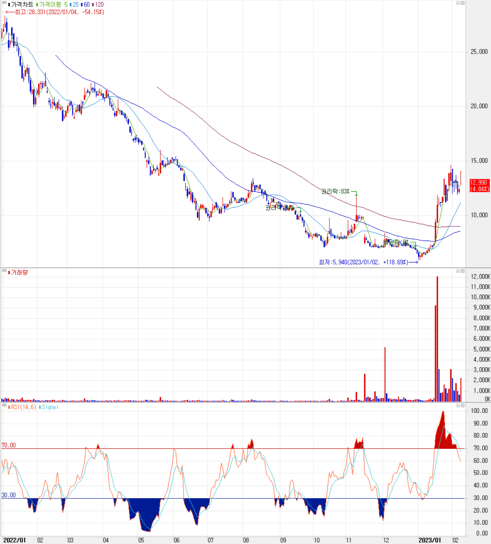Click the 120-day legend color marker
This screenshot has width=491, height=544.
coord(93,5)
